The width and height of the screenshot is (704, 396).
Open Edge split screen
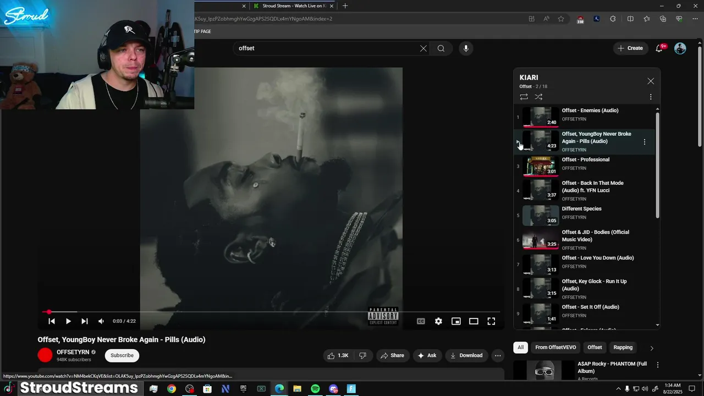[x=630, y=19]
